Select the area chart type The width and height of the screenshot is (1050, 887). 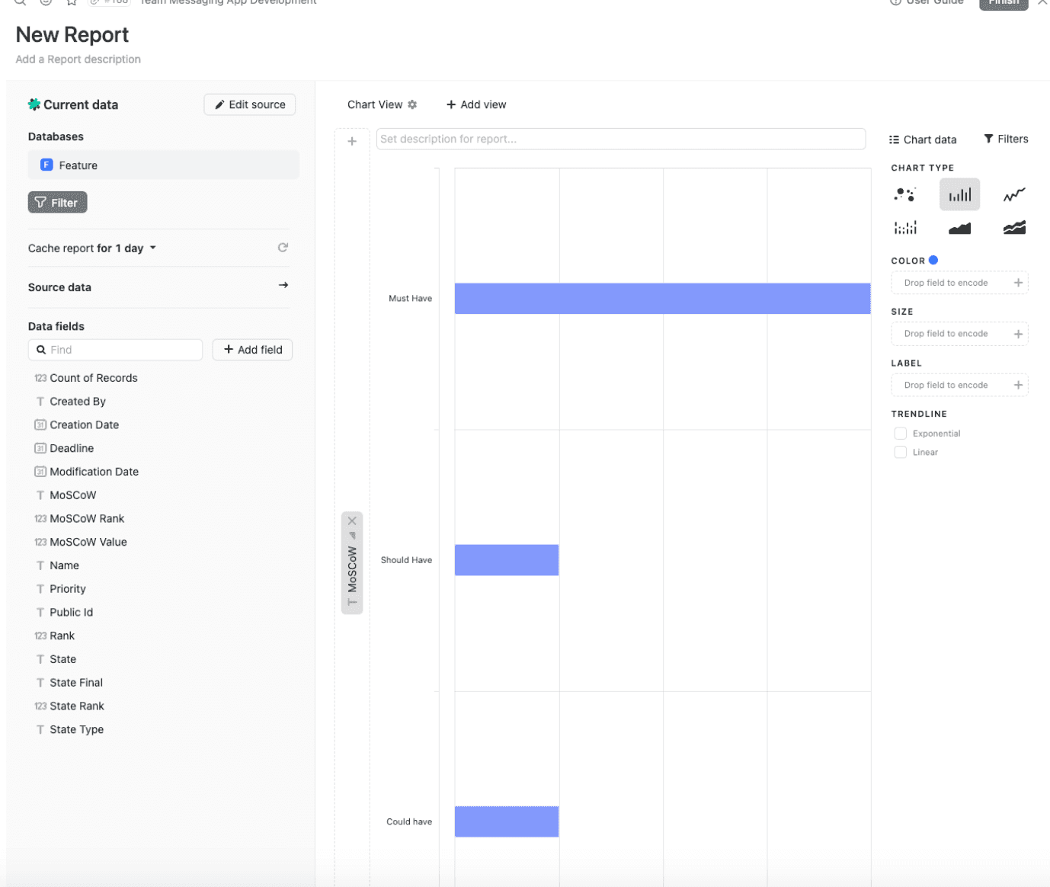coord(959,226)
